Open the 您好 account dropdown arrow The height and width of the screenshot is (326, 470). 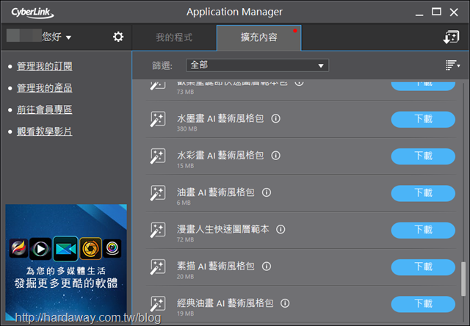pyautogui.click(x=68, y=37)
